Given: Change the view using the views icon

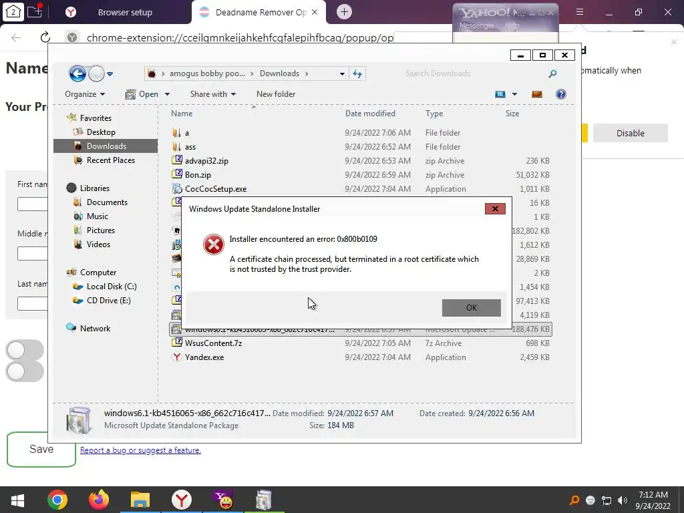Looking at the screenshot, I should pos(500,94).
